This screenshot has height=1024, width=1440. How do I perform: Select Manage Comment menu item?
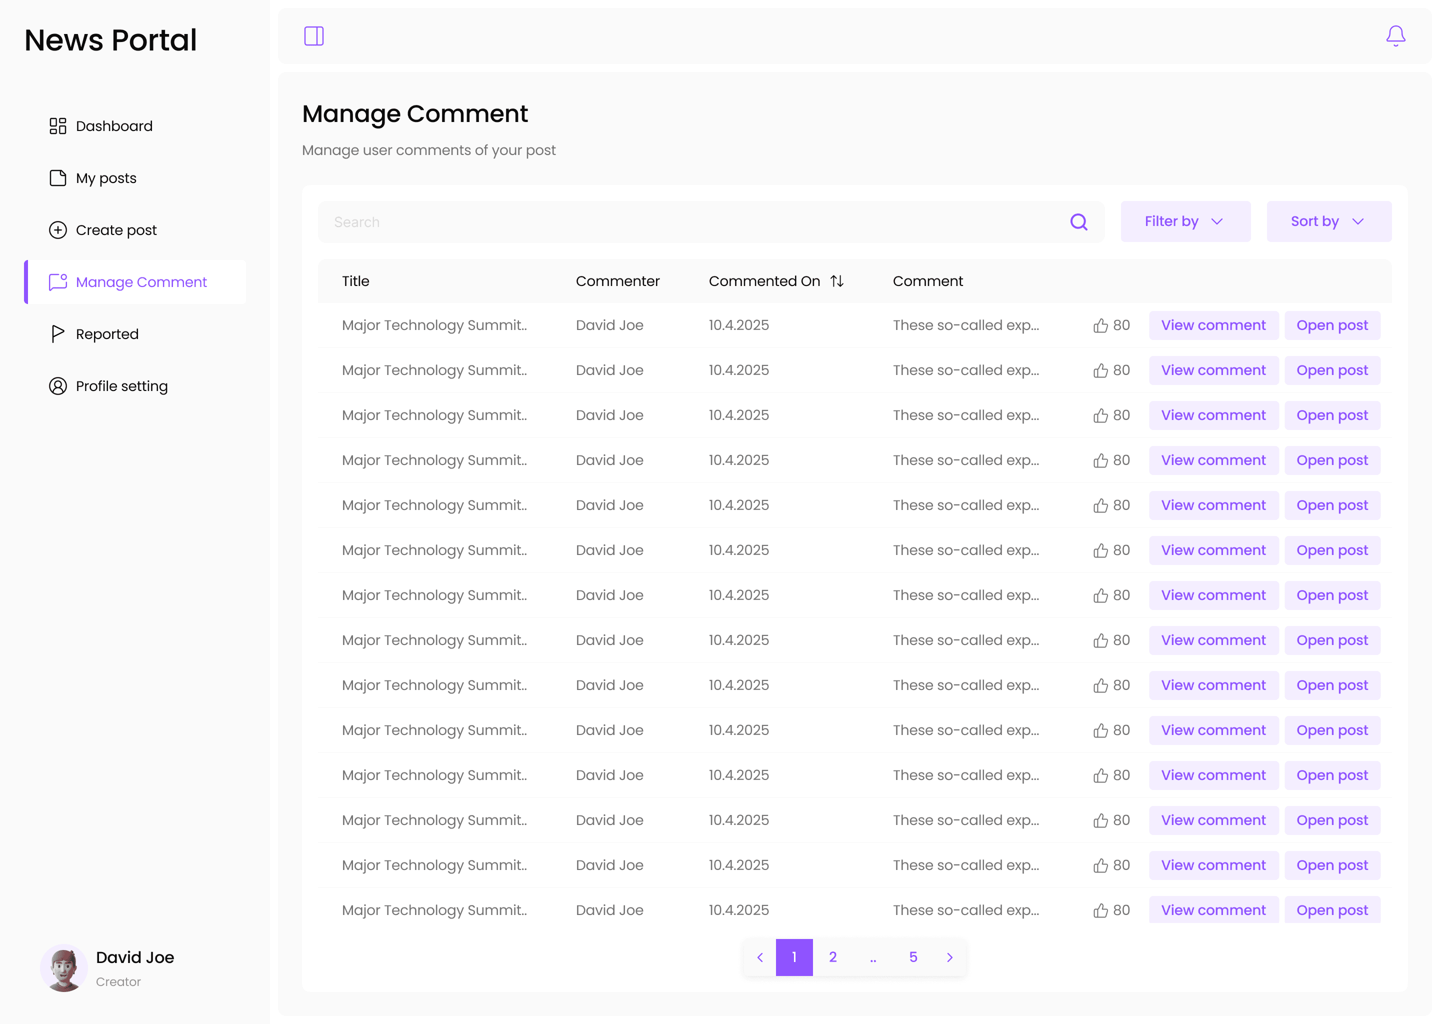pyautogui.click(x=140, y=282)
